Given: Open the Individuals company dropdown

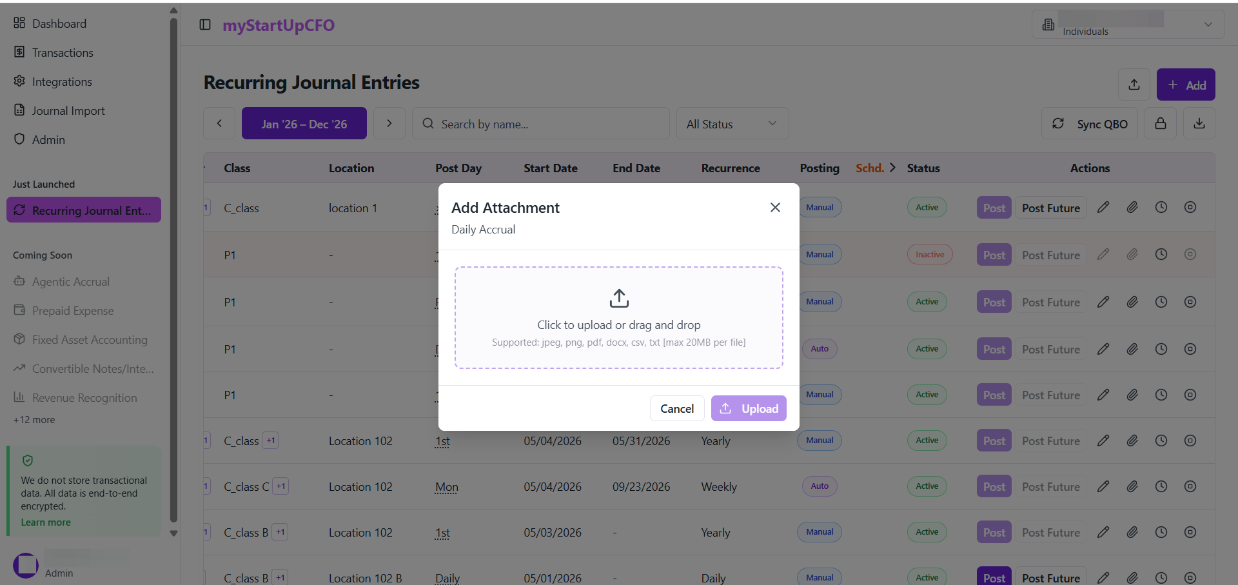Looking at the screenshot, I should pos(1128,25).
